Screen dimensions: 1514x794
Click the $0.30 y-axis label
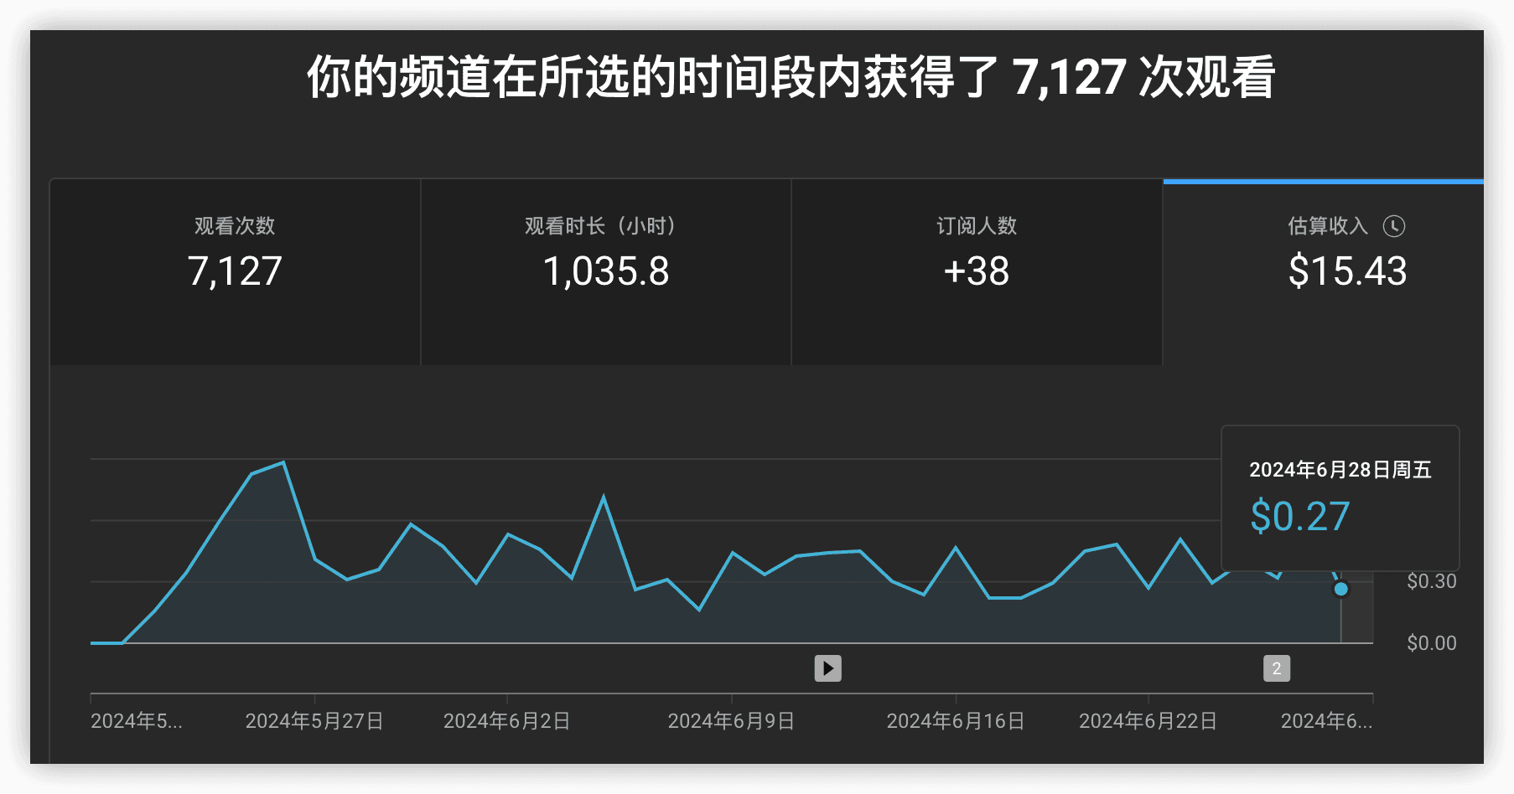1431,581
